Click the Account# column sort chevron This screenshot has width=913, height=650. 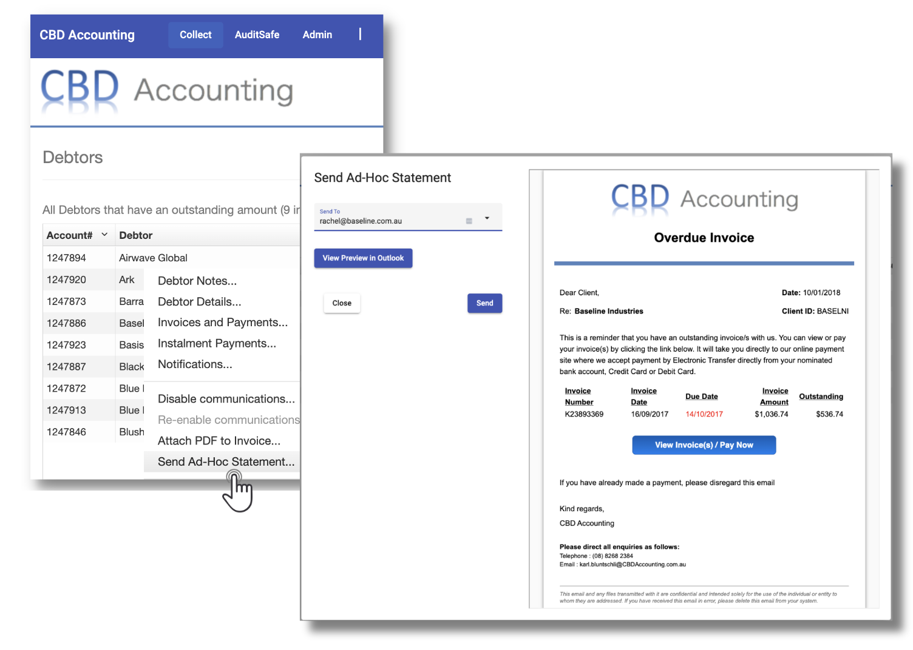pyautogui.click(x=104, y=235)
